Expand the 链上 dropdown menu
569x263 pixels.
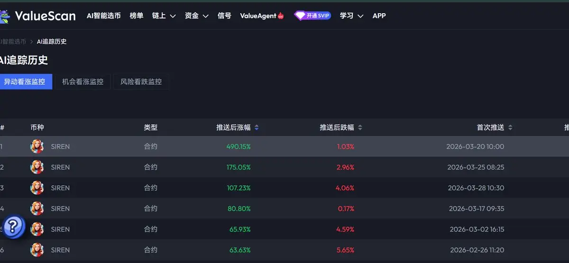click(x=164, y=16)
